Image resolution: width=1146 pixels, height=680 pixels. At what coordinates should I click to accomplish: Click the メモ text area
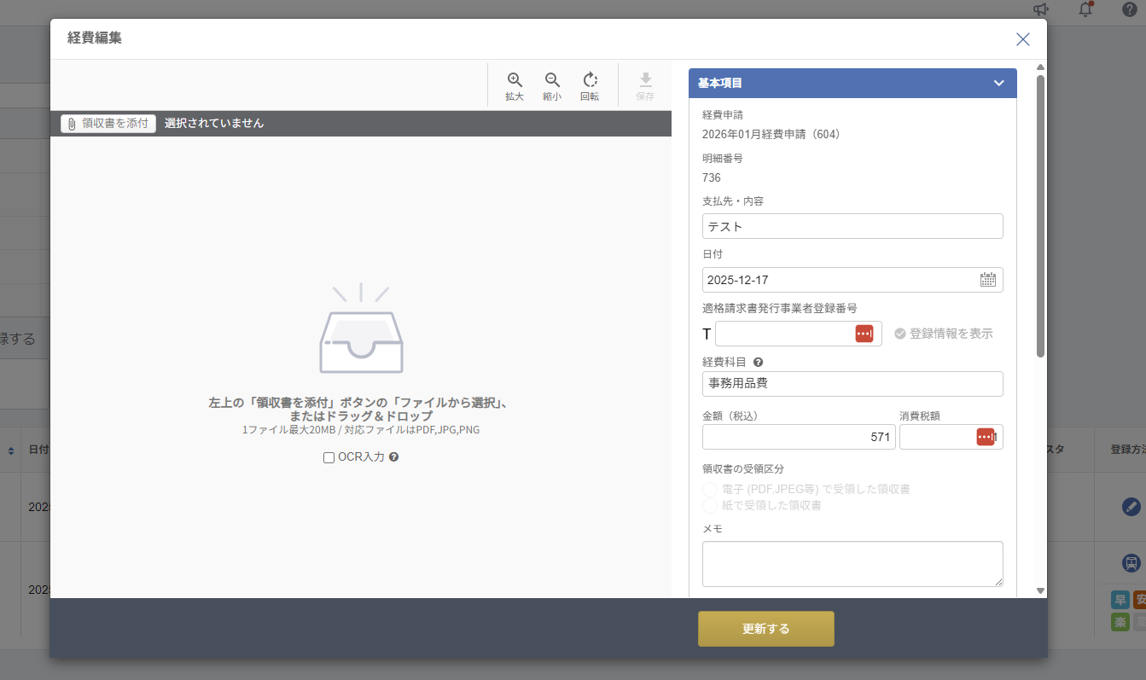(x=852, y=563)
